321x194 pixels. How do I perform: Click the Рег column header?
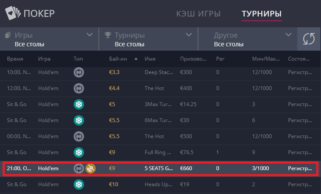(x=220, y=59)
